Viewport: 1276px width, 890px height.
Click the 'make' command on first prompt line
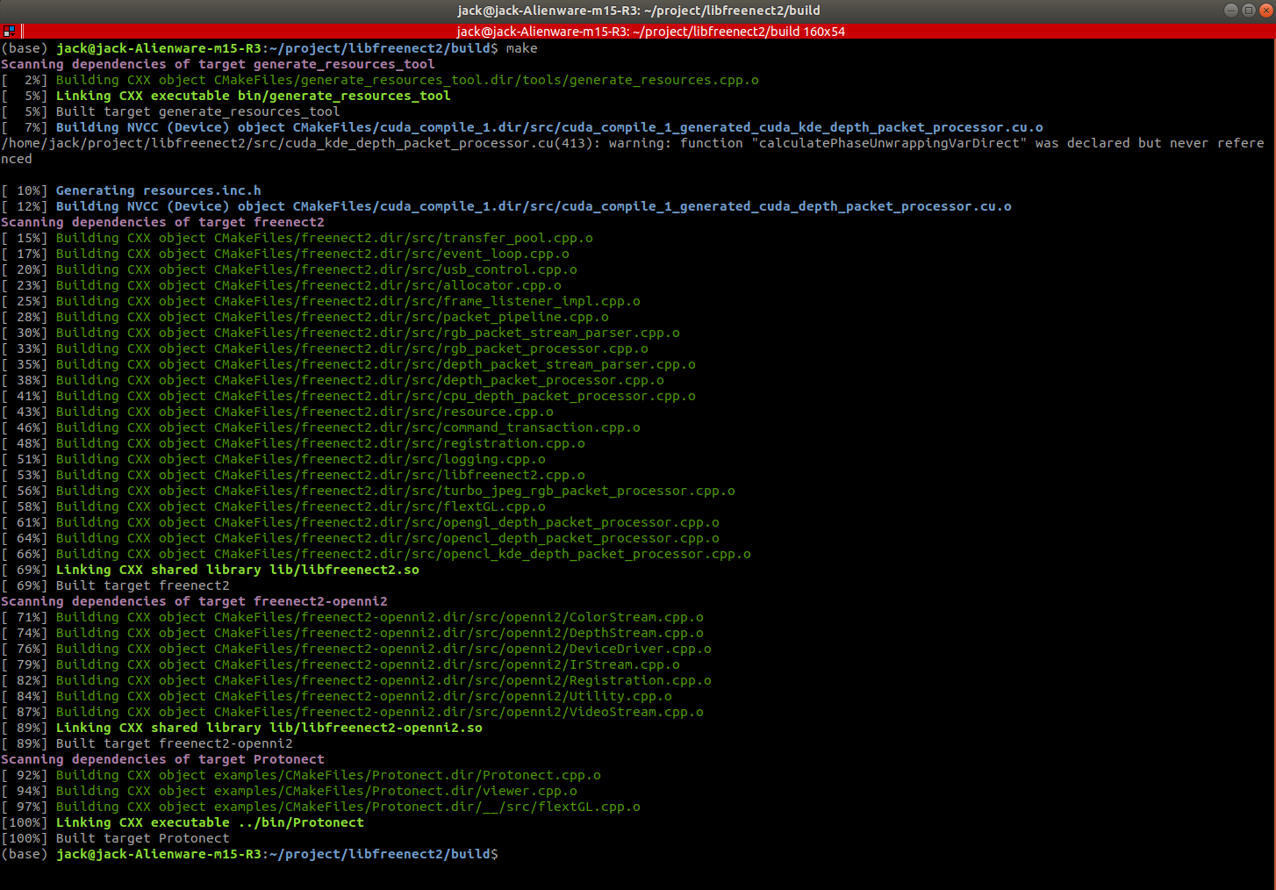(521, 48)
